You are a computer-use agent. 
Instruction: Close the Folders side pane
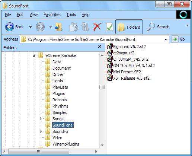(100, 47)
